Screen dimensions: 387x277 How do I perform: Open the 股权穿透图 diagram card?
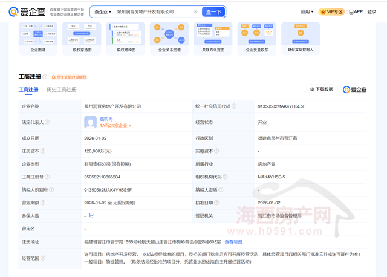coord(82,38)
